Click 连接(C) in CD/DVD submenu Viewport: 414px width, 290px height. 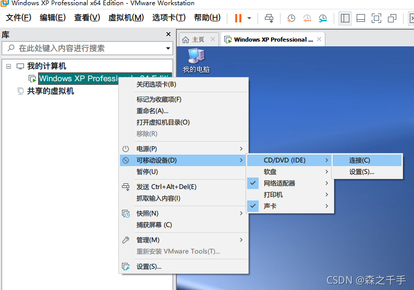[367, 160]
